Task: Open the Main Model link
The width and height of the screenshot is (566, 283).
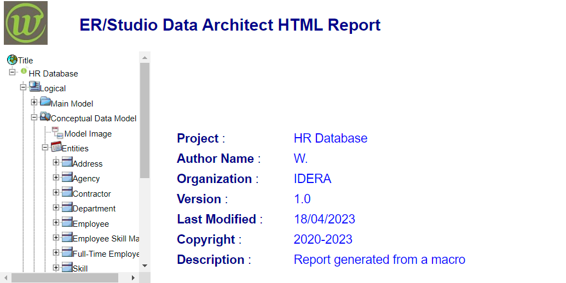Action: point(72,104)
